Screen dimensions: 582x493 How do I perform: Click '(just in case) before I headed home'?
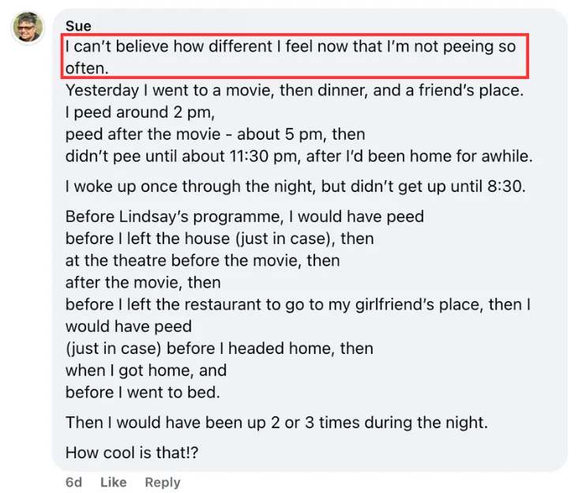(x=220, y=348)
